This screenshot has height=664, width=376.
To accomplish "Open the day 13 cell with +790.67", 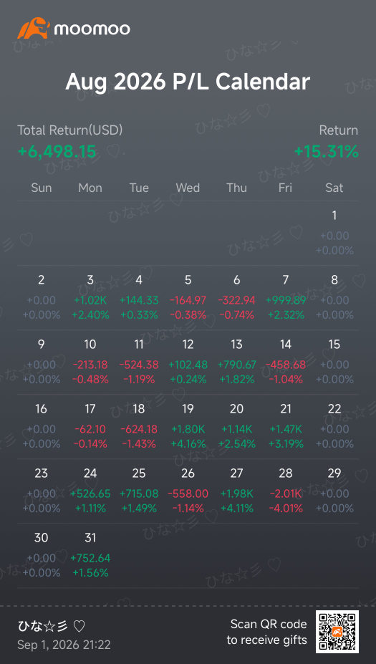I will [236, 363].
